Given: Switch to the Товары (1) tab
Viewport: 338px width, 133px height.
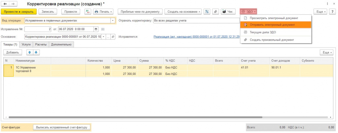Looking at the screenshot, I should tap(10, 45).
